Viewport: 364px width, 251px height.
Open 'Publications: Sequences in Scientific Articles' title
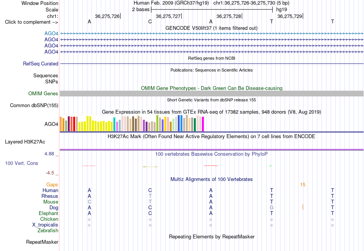212,70
